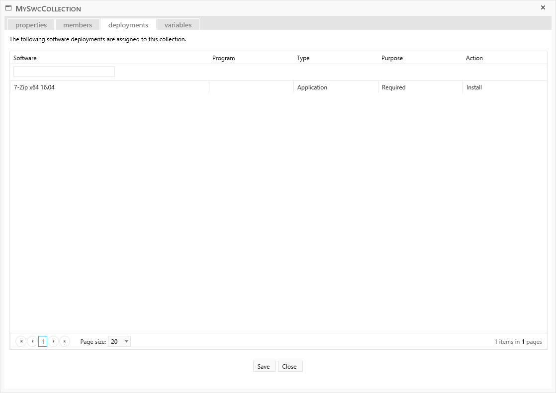Screen dimensions: 556x393
Task: Click into the Software filter text box
Action: tap(64, 72)
